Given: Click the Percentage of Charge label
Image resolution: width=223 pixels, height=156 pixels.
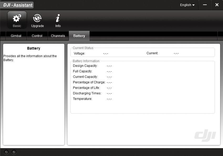Looking at the screenshot, I should (89, 82).
